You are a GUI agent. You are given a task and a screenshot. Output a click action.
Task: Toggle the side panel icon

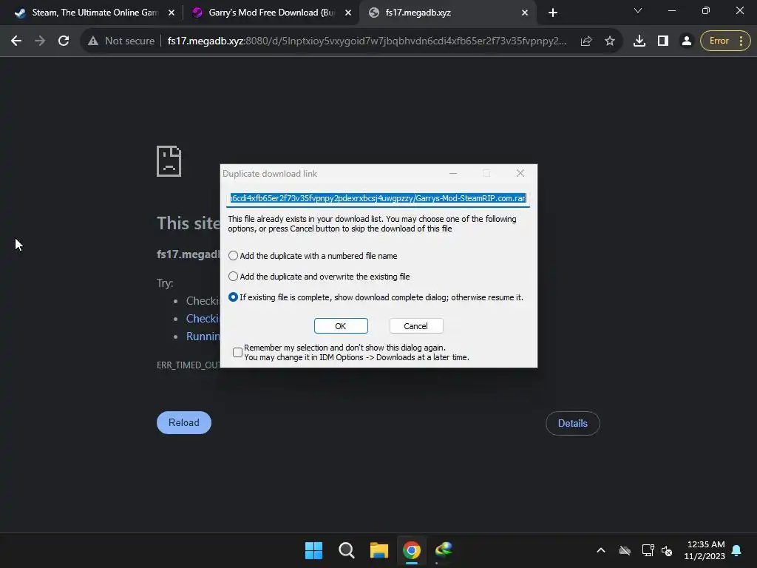pyautogui.click(x=663, y=41)
